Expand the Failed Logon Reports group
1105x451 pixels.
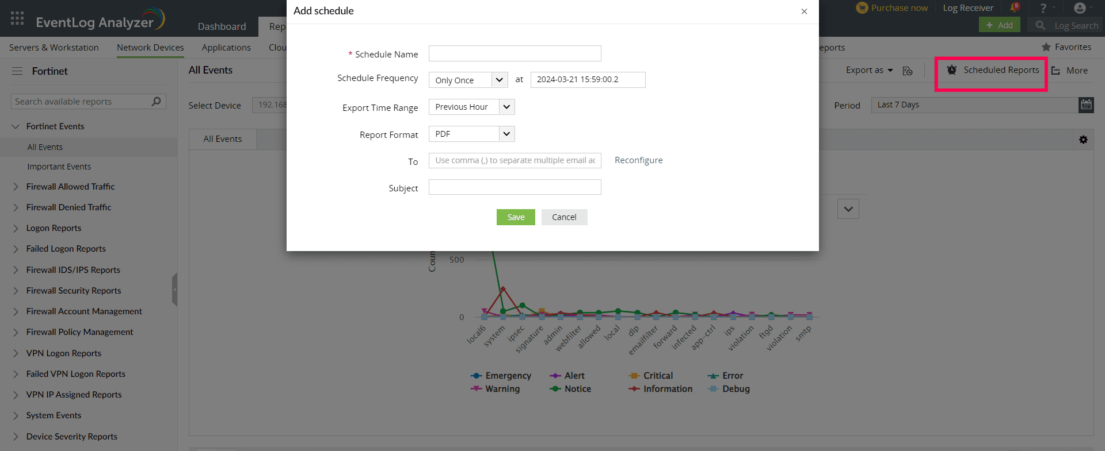[16, 249]
